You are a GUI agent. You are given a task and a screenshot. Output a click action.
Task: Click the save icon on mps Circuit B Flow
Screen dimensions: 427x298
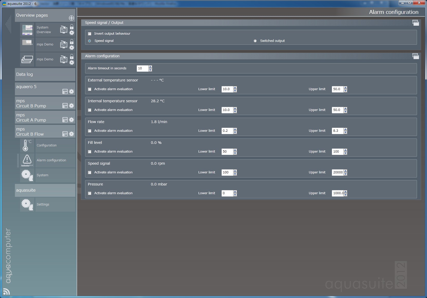pos(65,134)
